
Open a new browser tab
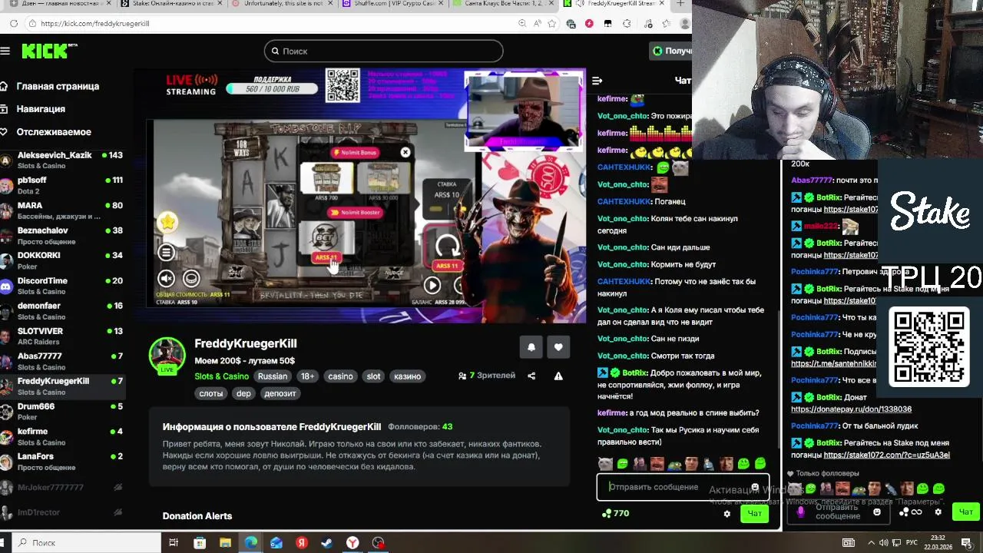(680, 4)
